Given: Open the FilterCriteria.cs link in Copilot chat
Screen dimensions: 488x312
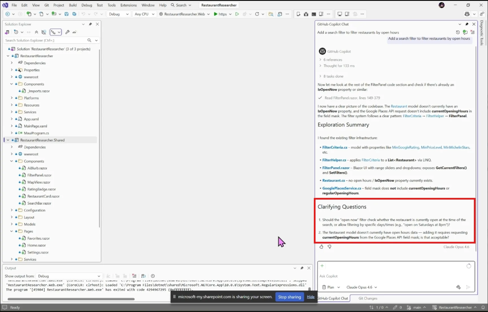Looking at the screenshot, I should [x=335, y=147].
